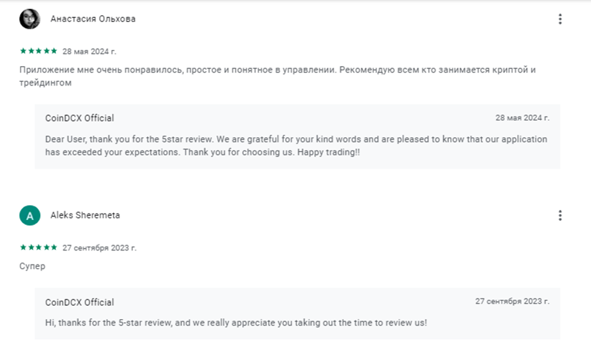Click the 'Hi, thanks for the 5-star' reply
Viewport: 591px width, 350px height.
coord(235,323)
